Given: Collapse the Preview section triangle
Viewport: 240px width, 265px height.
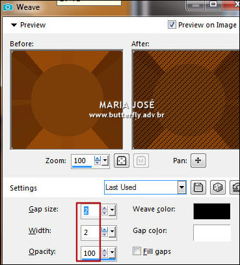Looking at the screenshot, I should tap(14, 25).
